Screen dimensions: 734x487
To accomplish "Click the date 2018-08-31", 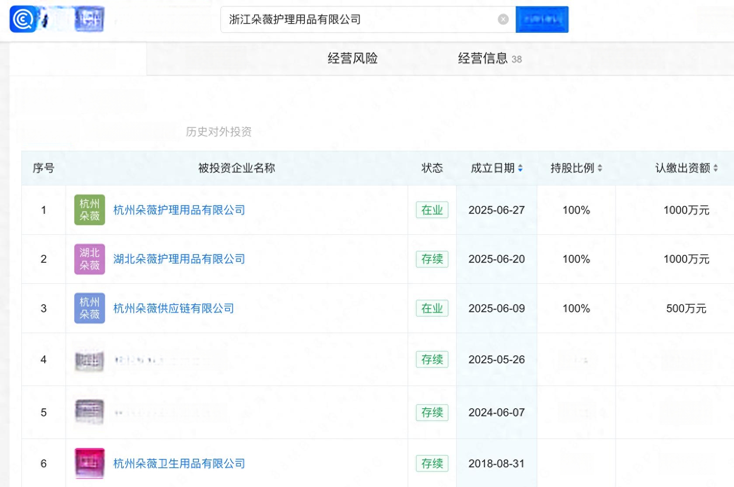I will coord(496,464).
